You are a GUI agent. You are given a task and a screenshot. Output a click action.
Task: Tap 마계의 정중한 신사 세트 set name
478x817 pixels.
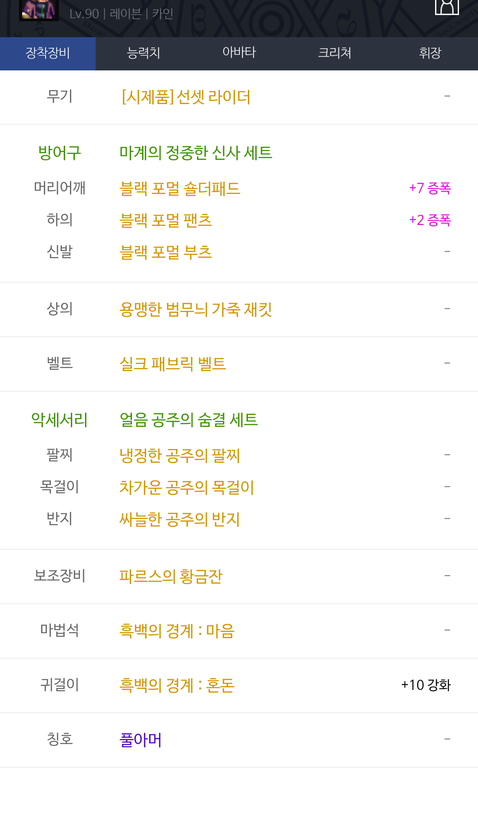coord(196,153)
